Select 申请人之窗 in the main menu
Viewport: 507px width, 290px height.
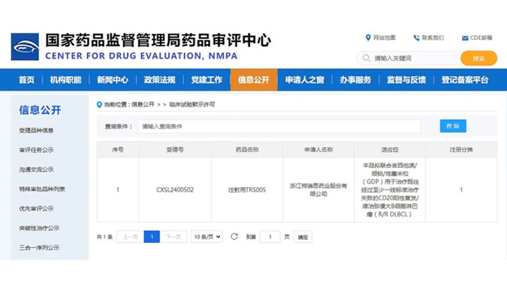point(304,80)
